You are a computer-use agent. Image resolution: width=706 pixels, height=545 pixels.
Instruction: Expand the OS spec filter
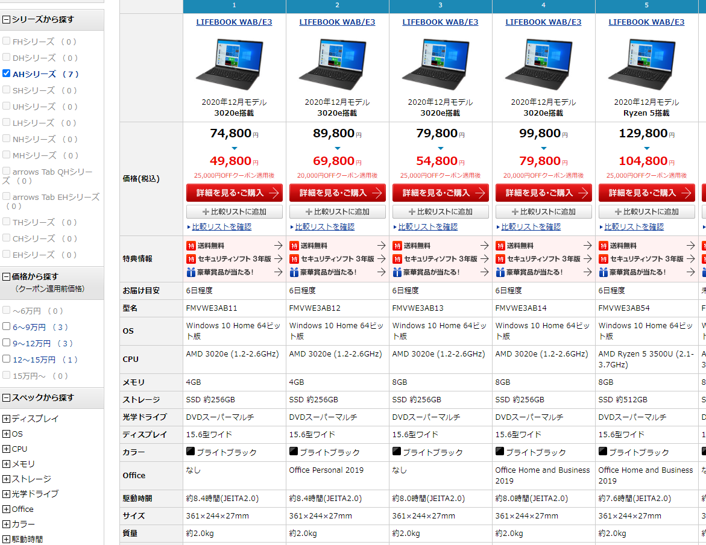tap(6, 434)
